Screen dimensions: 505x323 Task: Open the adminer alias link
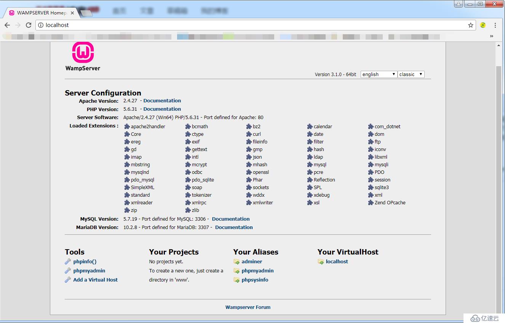click(x=252, y=262)
